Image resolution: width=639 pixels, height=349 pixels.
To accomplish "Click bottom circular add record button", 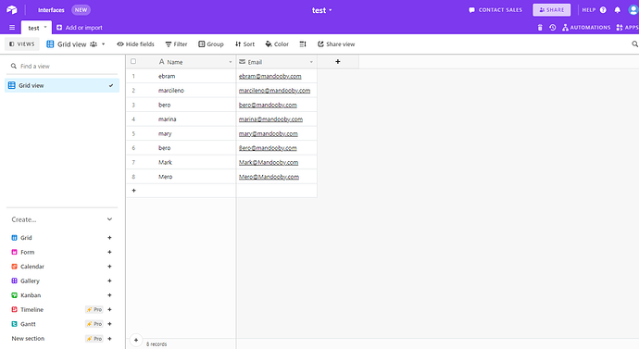I will pos(136,340).
